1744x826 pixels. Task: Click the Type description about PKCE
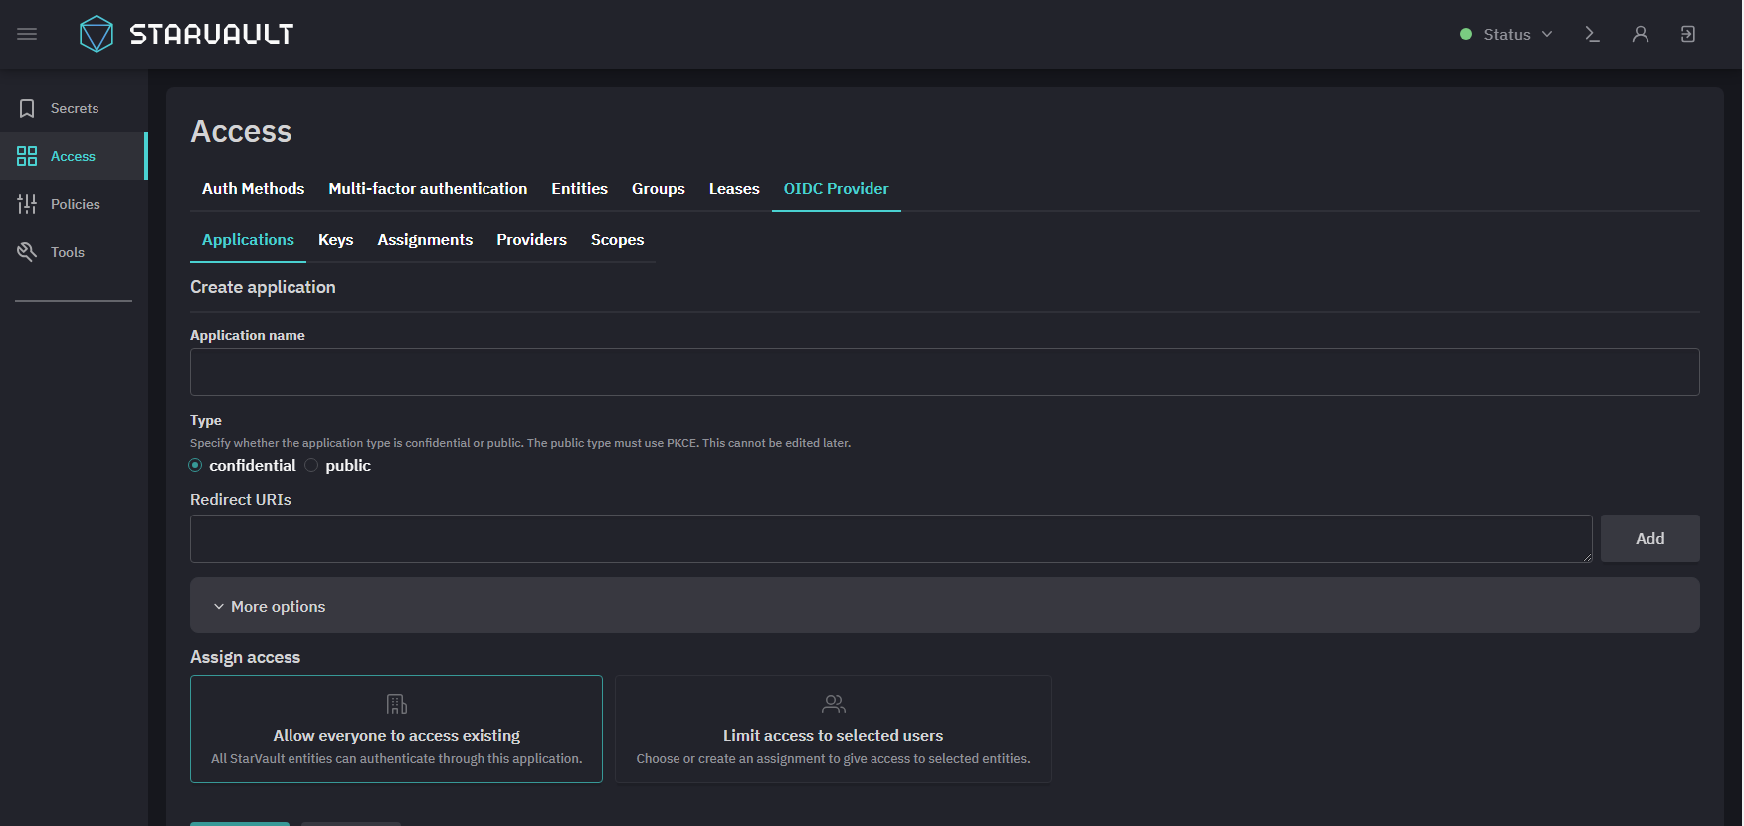(x=520, y=443)
